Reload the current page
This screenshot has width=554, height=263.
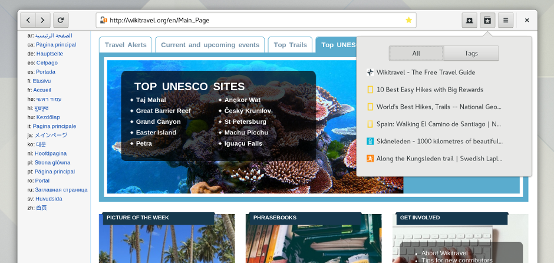click(x=61, y=20)
